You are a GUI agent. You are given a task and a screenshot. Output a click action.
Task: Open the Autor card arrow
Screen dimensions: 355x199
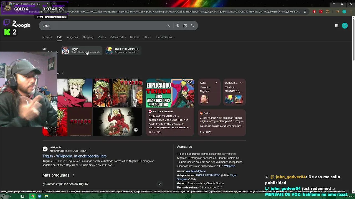[x=216, y=83]
